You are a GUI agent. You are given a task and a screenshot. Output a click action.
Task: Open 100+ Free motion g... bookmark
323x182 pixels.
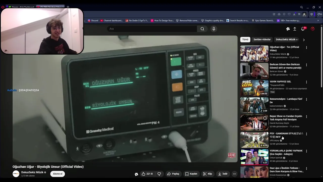pos(288,20)
